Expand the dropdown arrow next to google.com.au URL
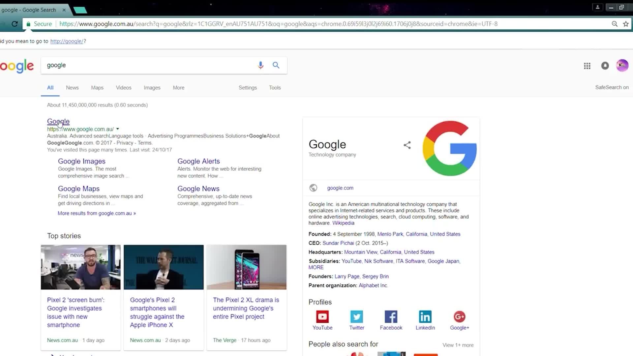The image size is (633, 356). point(117,129)
